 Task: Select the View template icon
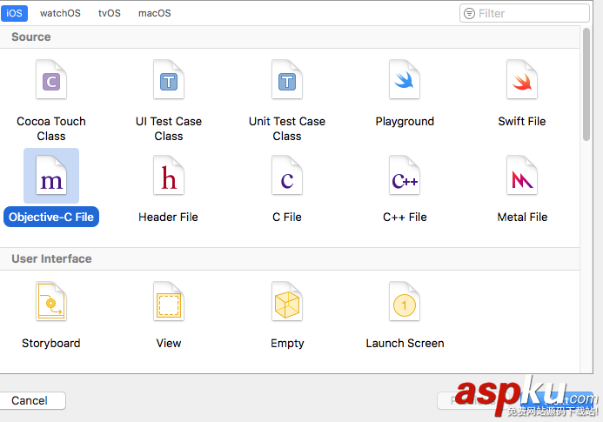tap(169, 302)
